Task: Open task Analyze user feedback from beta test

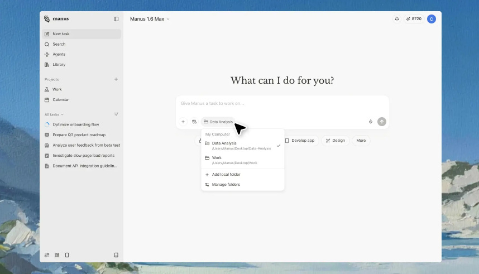Action: [x=82, y=146]
